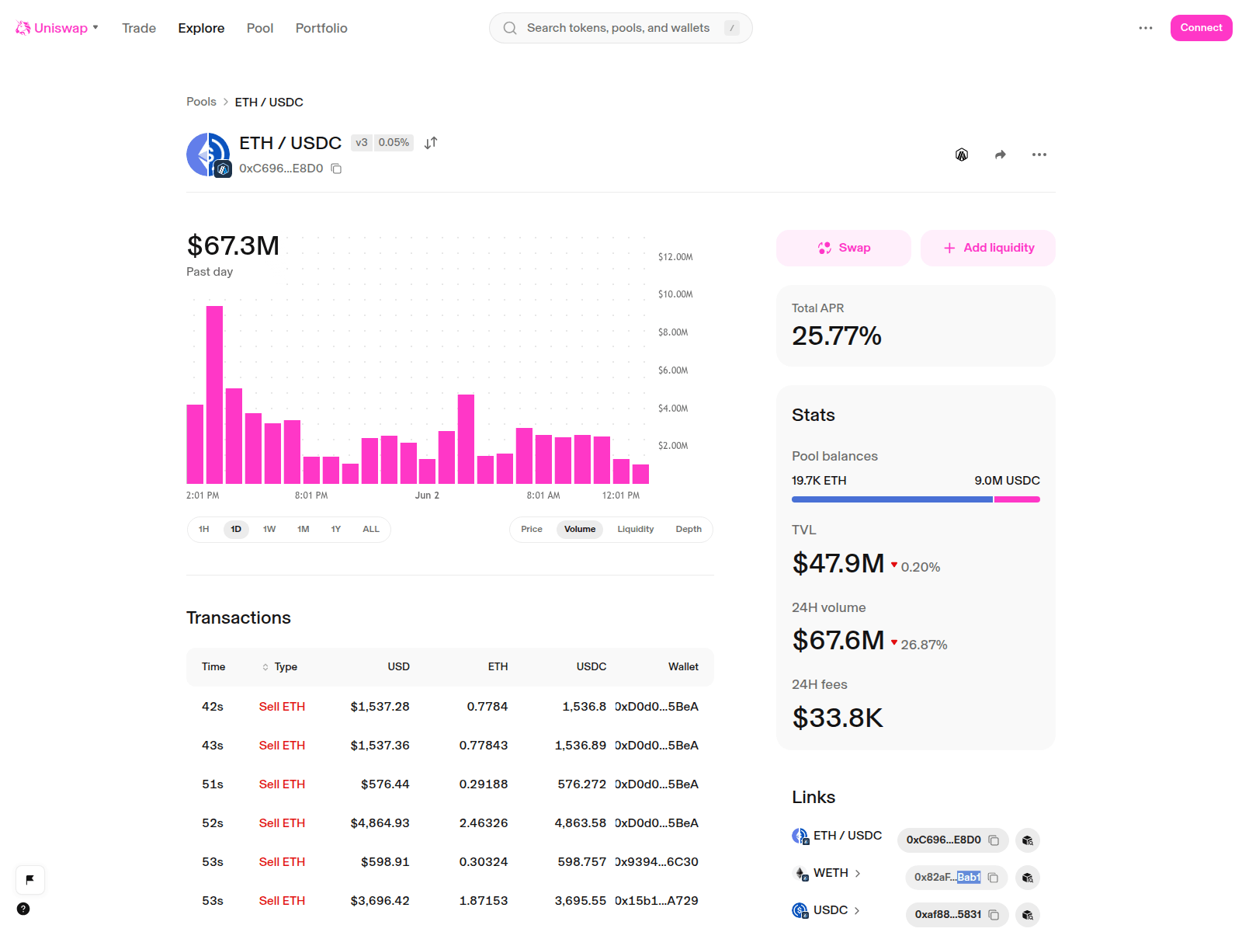The height and width of the screenshot is (932, 1242).
Task: Select the 1W time range toggle
Action: coord(269,530)
